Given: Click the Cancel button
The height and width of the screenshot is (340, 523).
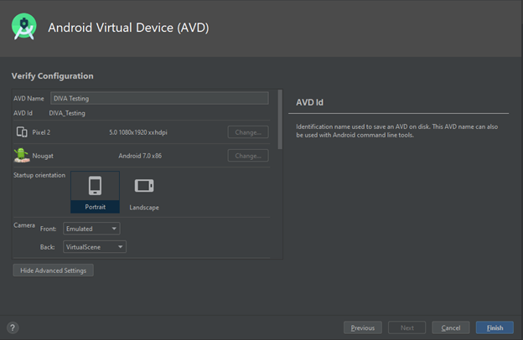Looking at the screenshot, I should coord(451,327).
